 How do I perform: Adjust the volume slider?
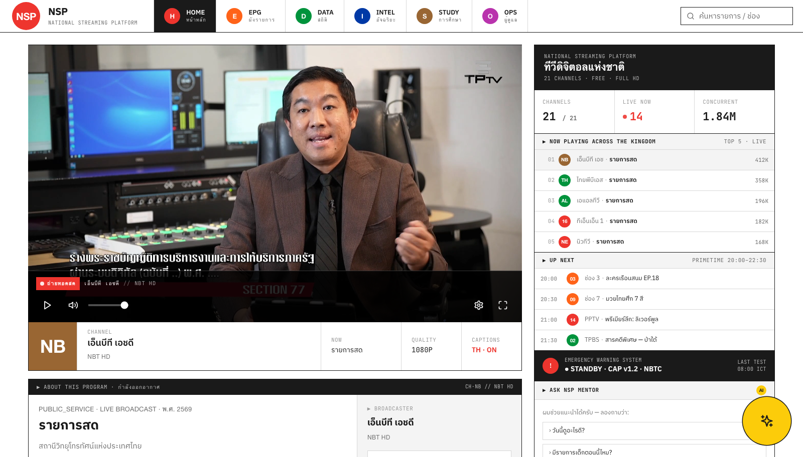(x=108, y=305)
